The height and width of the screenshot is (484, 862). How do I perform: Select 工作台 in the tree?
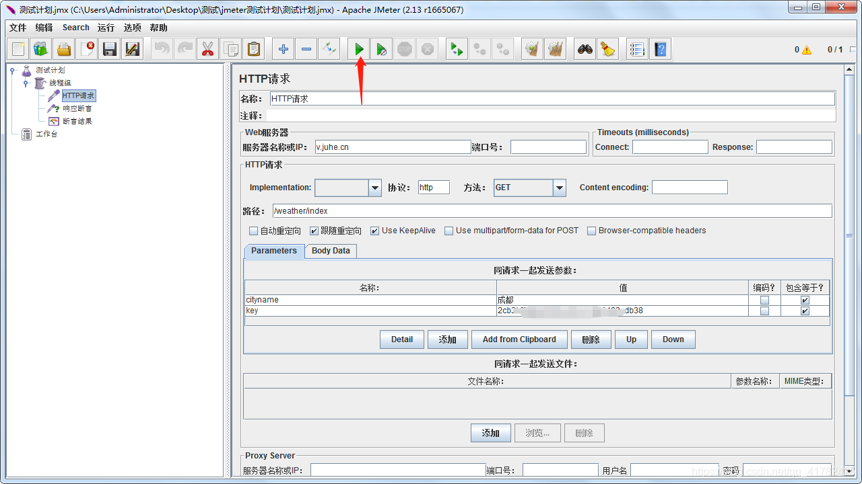[x=46, y=134]
